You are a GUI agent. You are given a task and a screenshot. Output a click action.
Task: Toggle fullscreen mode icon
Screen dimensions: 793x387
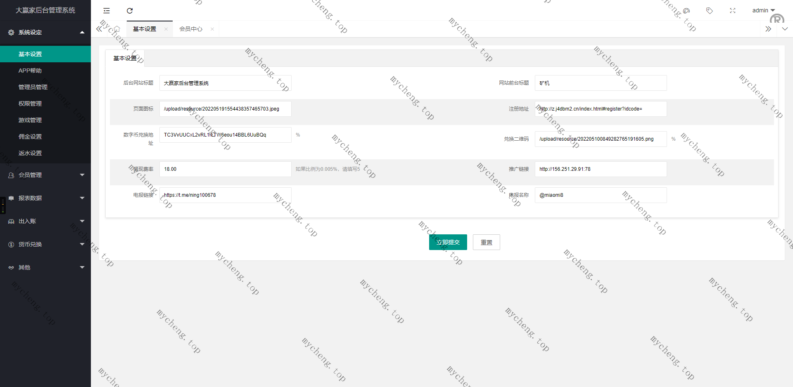click(733, 11)
